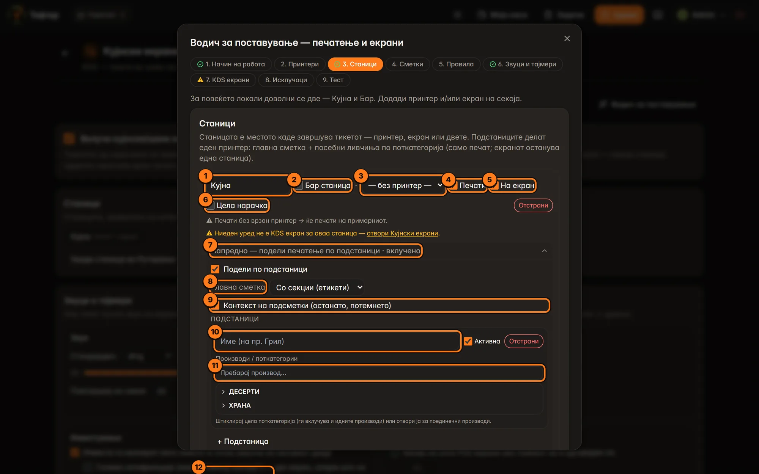Click the station name field 'Кујна'

(248, 185)
